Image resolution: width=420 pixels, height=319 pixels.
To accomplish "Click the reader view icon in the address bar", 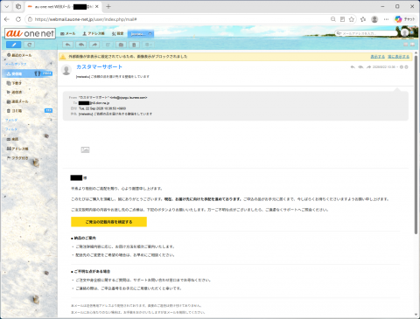I will pos(342,19).
